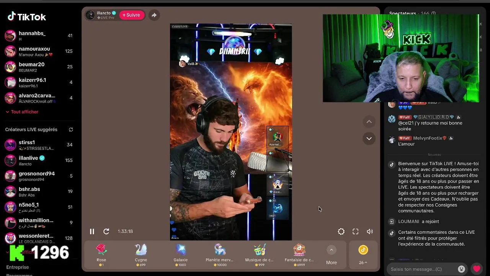This screenshot has width=490, height=276.
Task: Open namouraxou live channel
Action: 38,51
